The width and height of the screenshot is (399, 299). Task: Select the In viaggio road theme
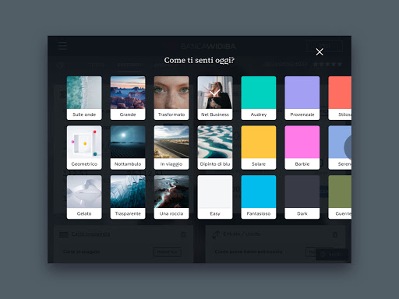point(171,147)
